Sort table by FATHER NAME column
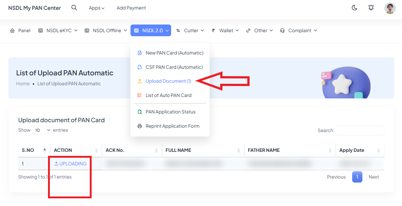Screen dimensions: 402x206 (x=290, y=150)
